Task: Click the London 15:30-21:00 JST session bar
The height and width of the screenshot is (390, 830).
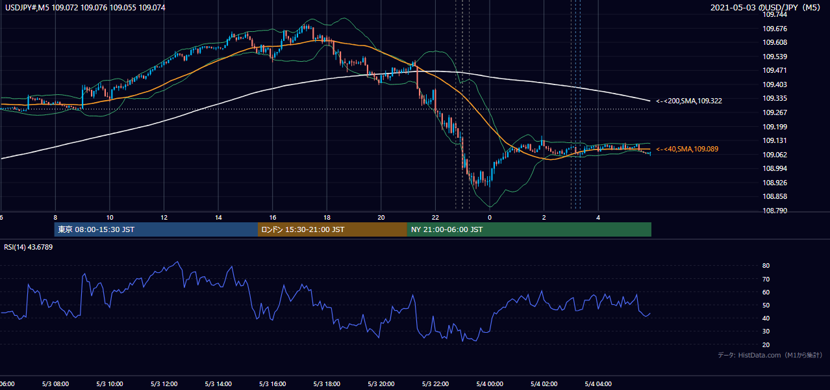Action: click(x=333, y=229)
